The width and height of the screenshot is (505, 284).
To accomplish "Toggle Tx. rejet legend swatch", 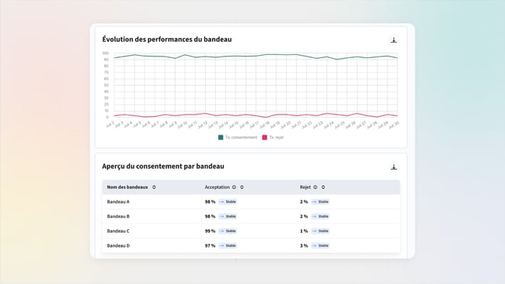I will point(264,137).
